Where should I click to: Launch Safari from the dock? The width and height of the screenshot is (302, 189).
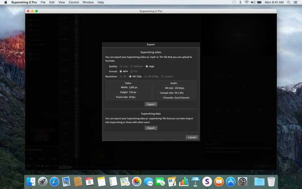[54, 181]
